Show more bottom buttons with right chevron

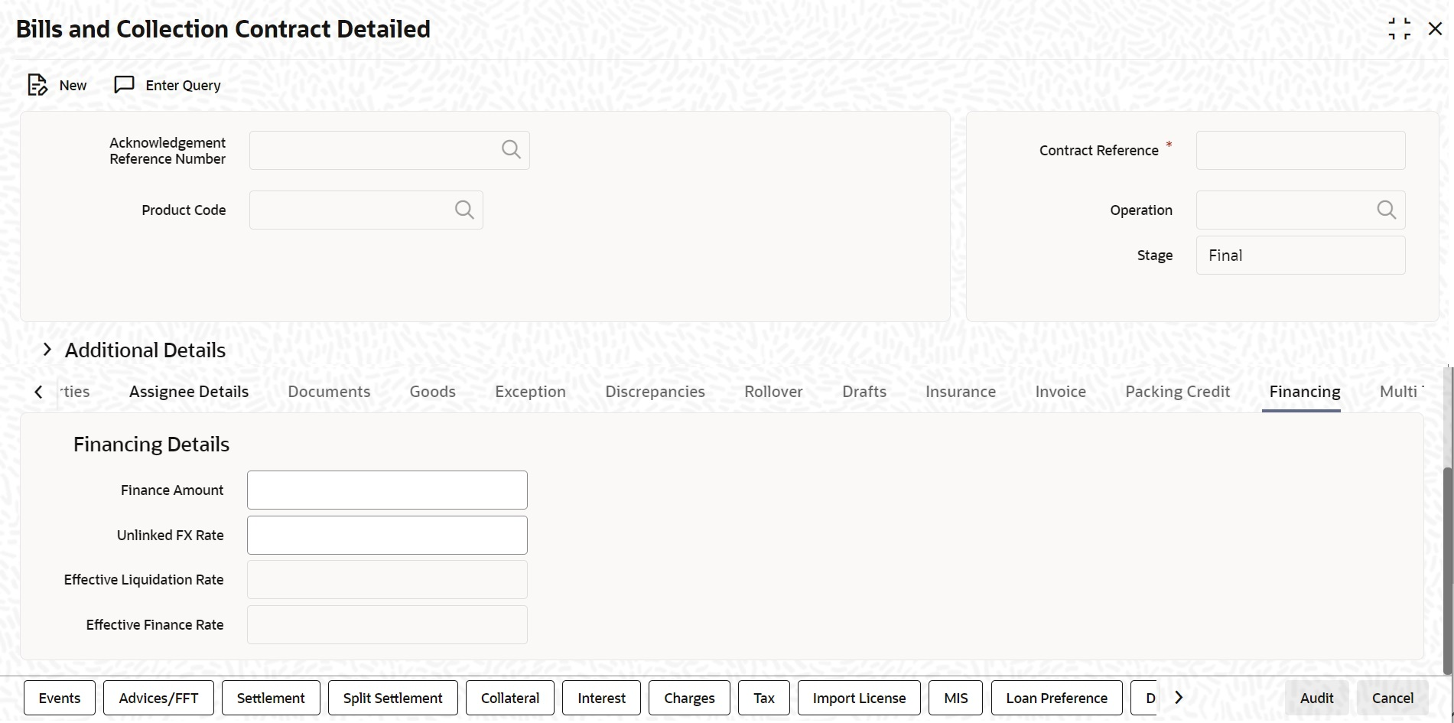click(x=1179, y=698)
